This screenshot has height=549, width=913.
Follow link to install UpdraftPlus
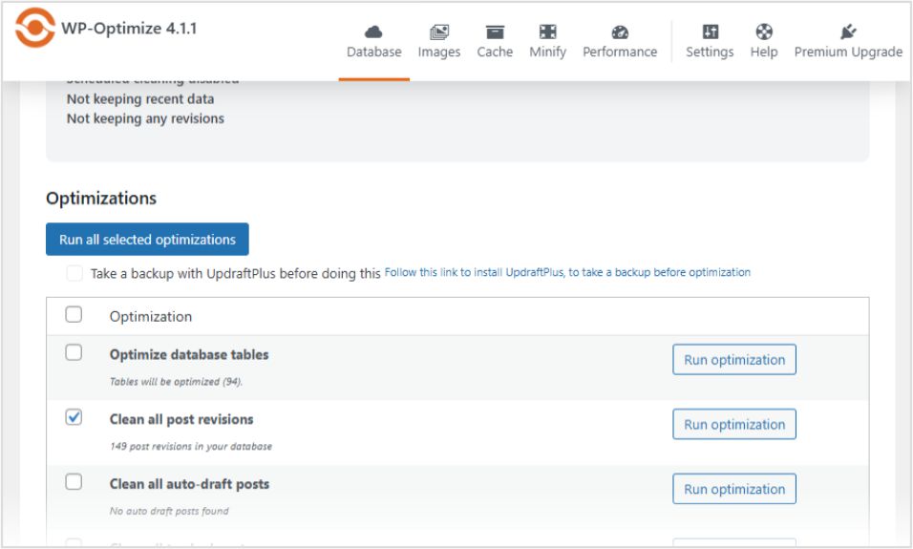click(567, 272)
